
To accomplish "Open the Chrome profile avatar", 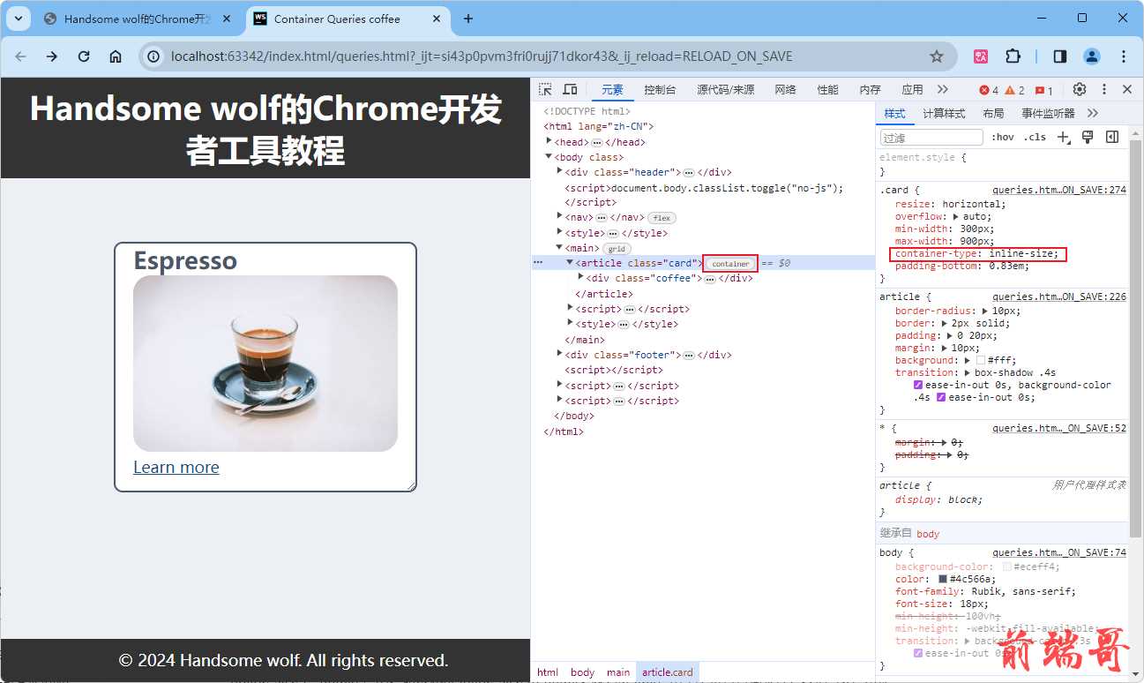I will pyautogui.click(x=1092, y=56).
